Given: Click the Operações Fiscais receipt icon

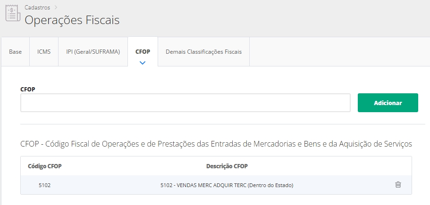Looking at the screenshot, I should (12, 14).
